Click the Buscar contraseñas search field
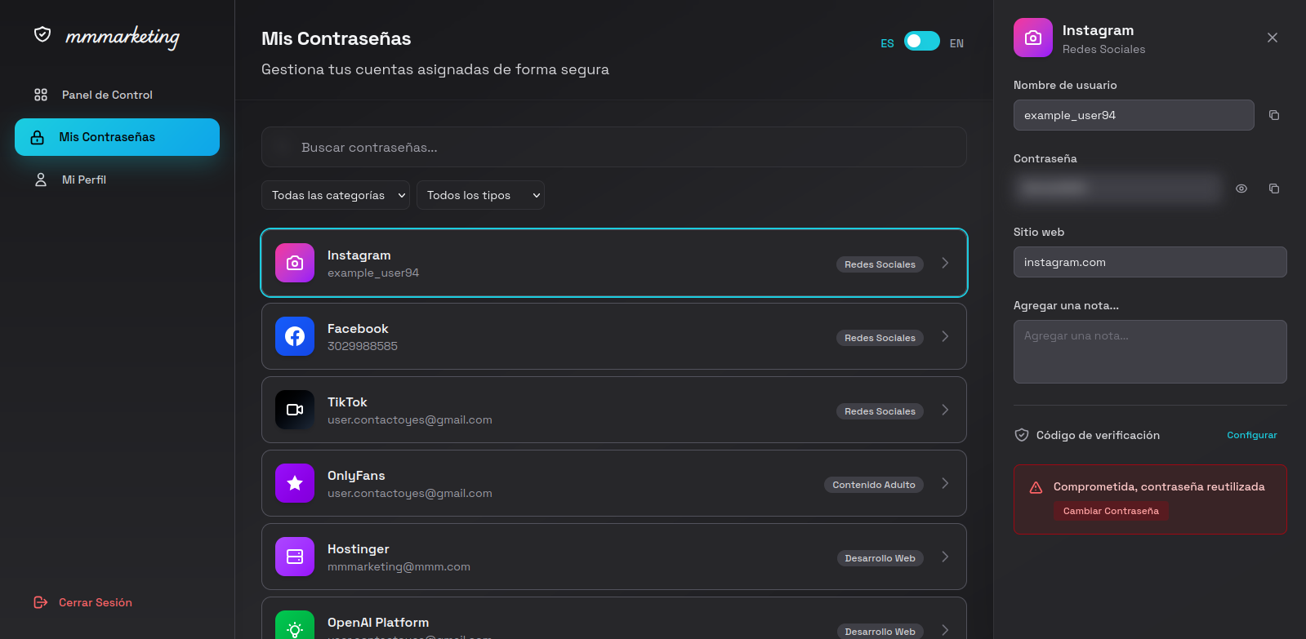Screen dimensions: 1306x639 614,148
